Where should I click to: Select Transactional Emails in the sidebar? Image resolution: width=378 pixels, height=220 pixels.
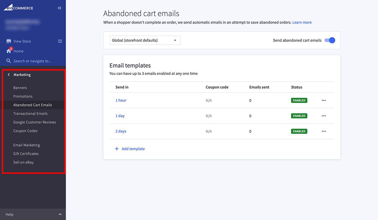31,113
